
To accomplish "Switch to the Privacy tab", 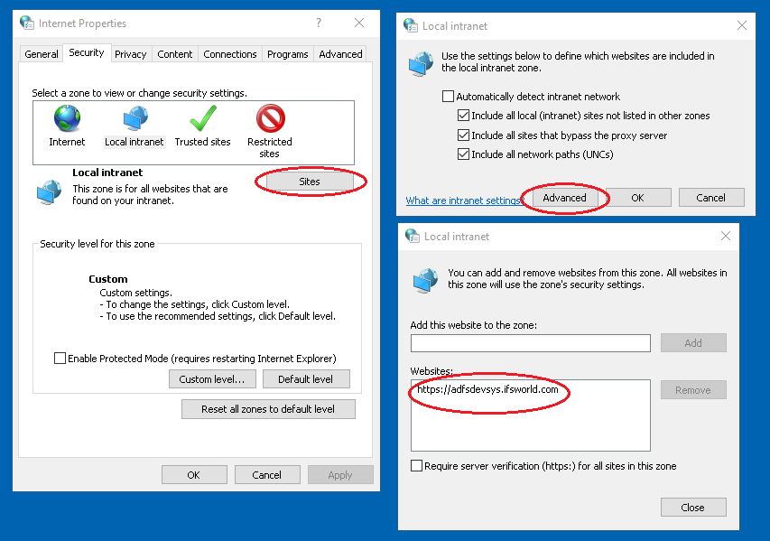I will [x=130, y=54].
